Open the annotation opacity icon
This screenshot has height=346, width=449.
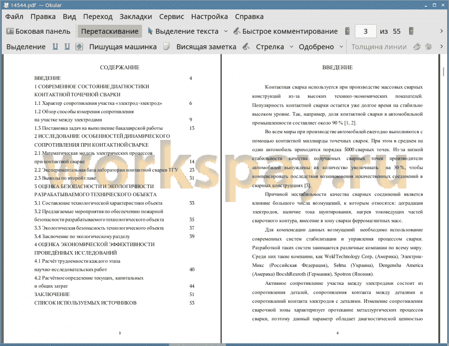point(429,46)
